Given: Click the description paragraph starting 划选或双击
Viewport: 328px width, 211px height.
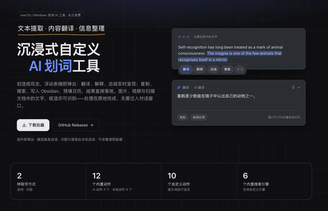Looking at the screenshot, I should pos(86,95).
